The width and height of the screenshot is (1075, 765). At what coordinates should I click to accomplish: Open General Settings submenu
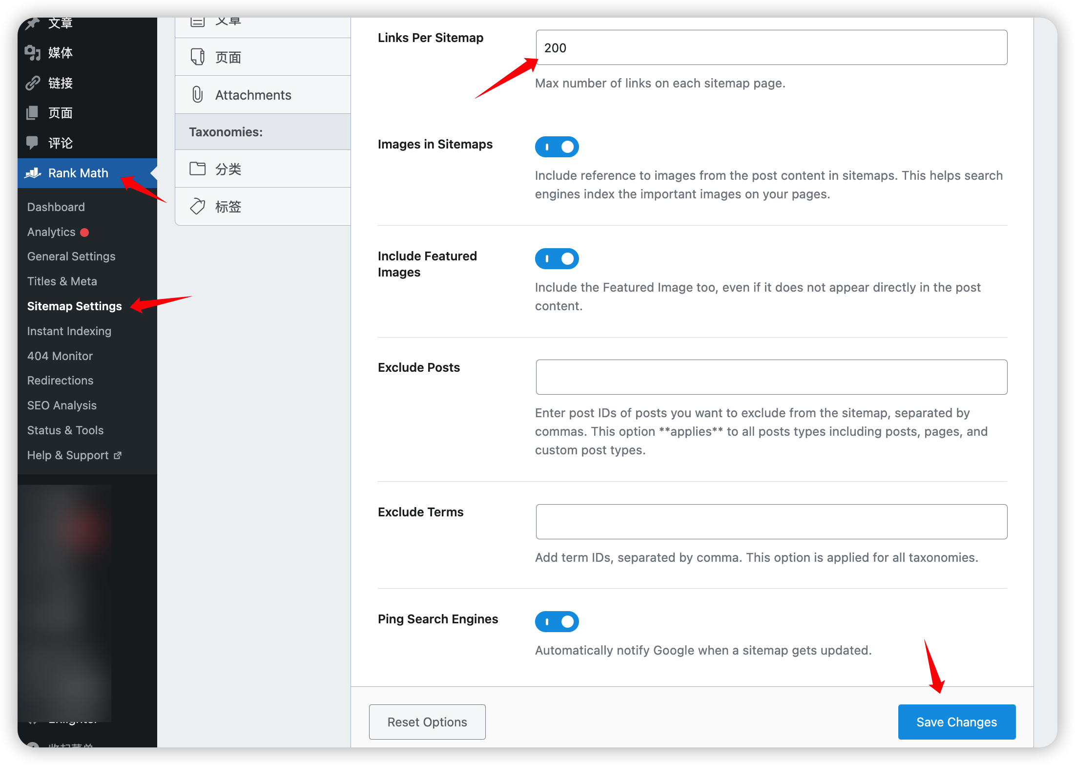coord(71,256)
